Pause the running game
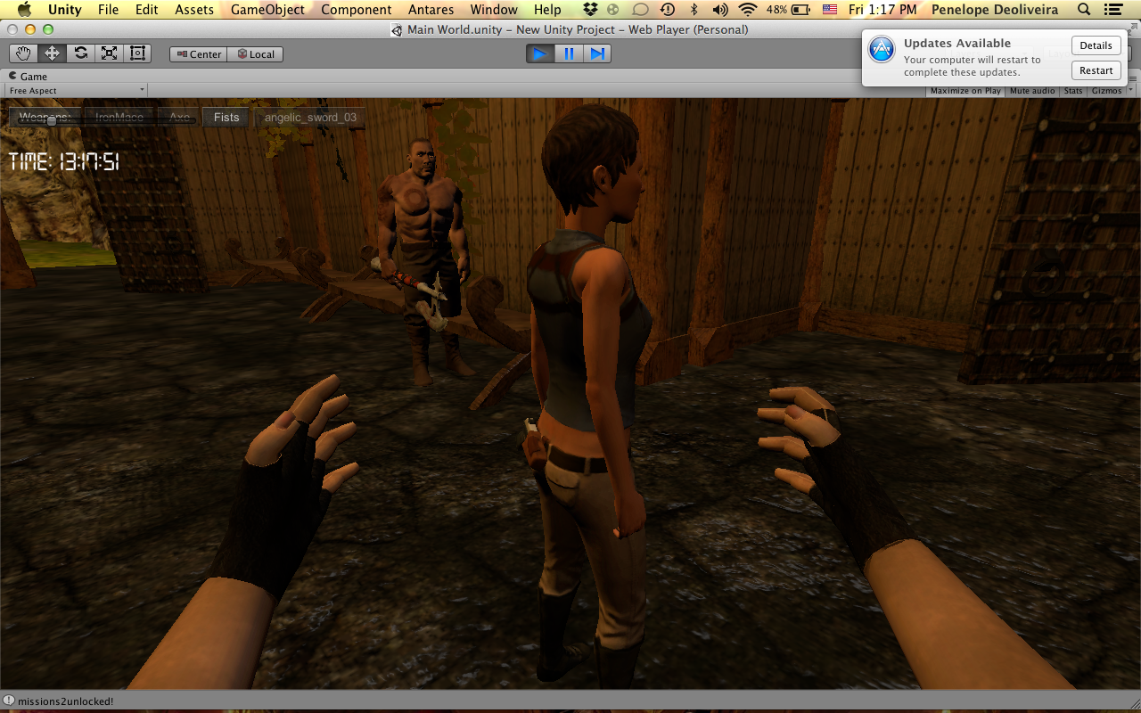Image resolution: width=1141 pixels, height=713 pixels. tap(569, 54)
